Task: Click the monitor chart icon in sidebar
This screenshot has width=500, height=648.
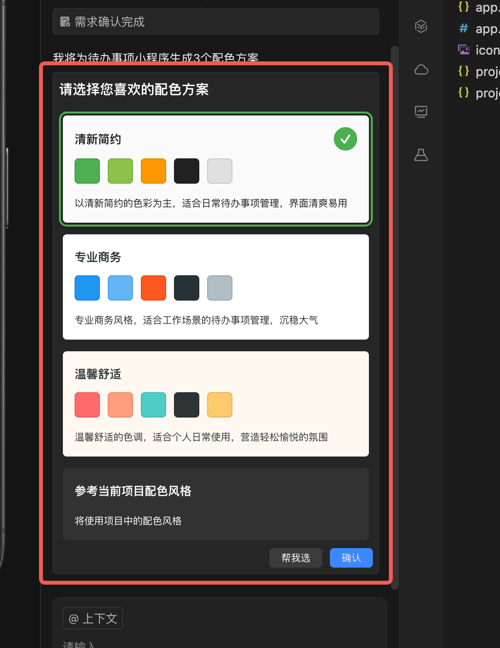Action: [421, 112]
